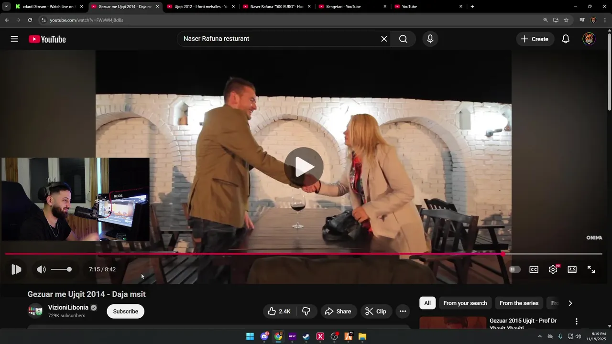
Task: Open the browser zoom magnifier icon
Action: [546, 20]
